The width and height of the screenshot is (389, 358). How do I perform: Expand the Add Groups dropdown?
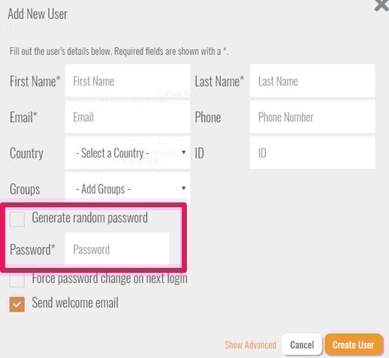128,188
